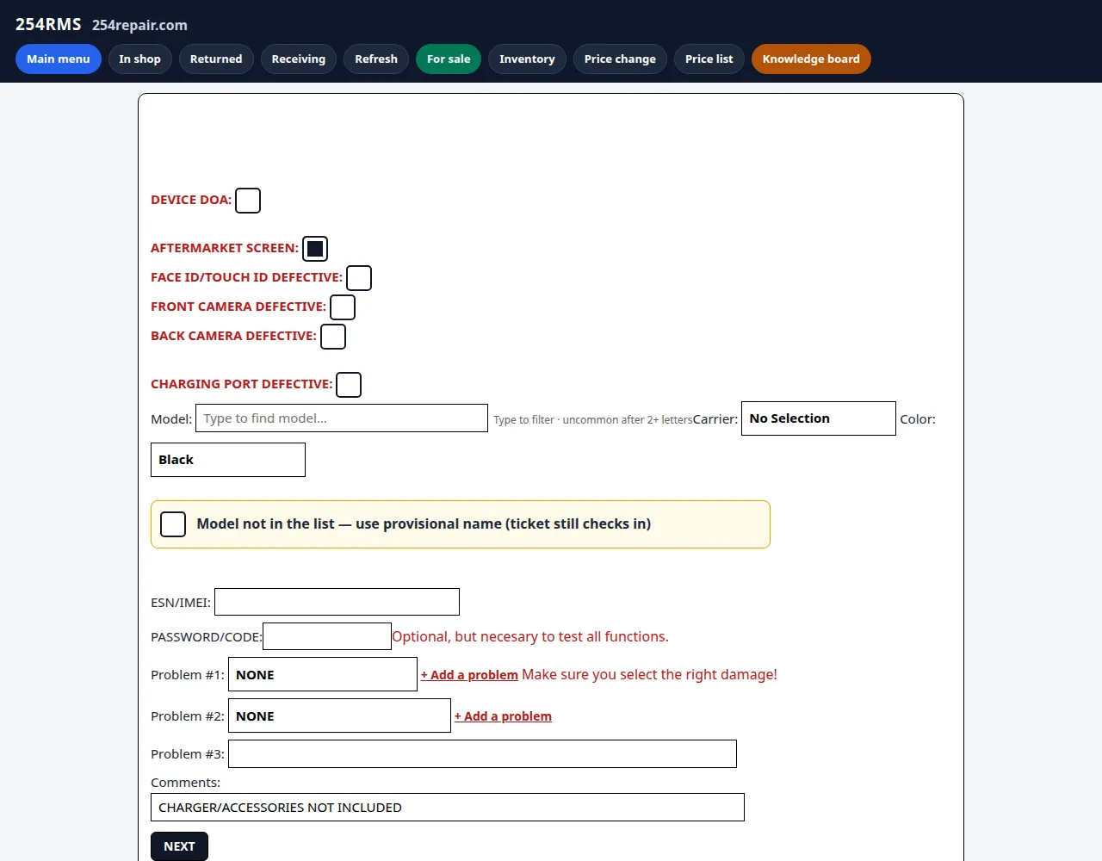Click the Refresh nav button

click(376, 59)
